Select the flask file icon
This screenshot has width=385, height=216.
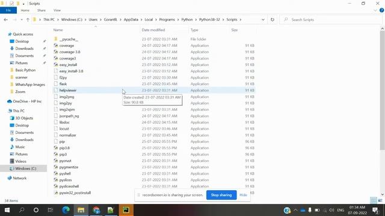[56, 84]
